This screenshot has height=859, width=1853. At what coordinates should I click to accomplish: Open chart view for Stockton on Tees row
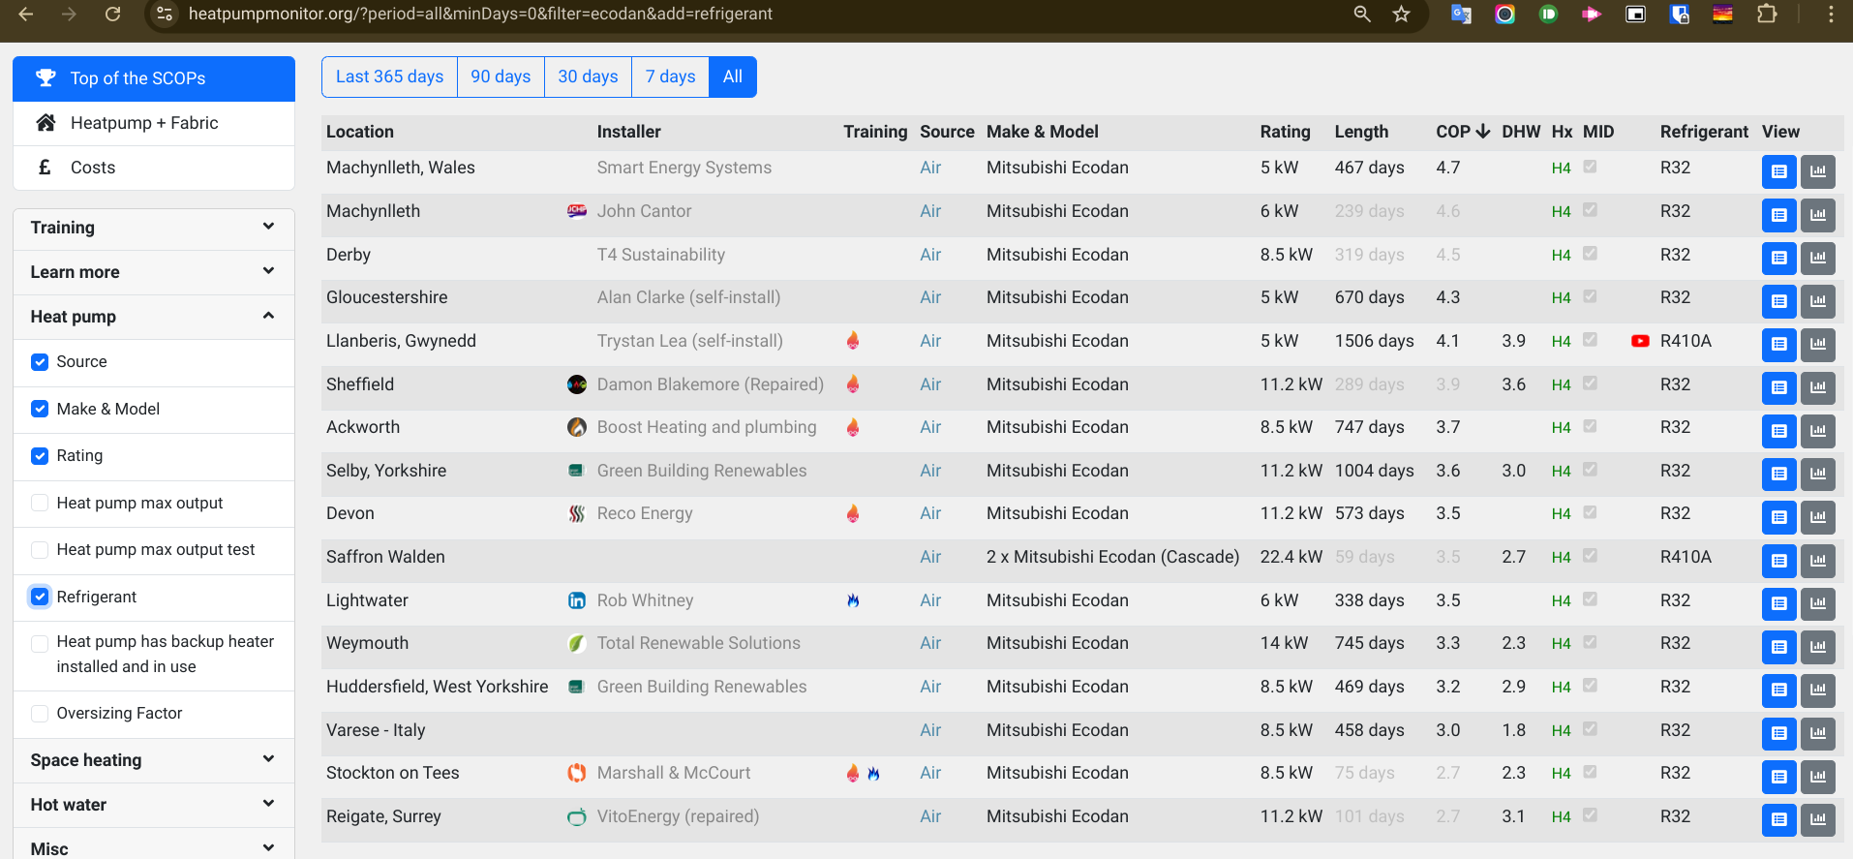click(x=1817, y=777)
